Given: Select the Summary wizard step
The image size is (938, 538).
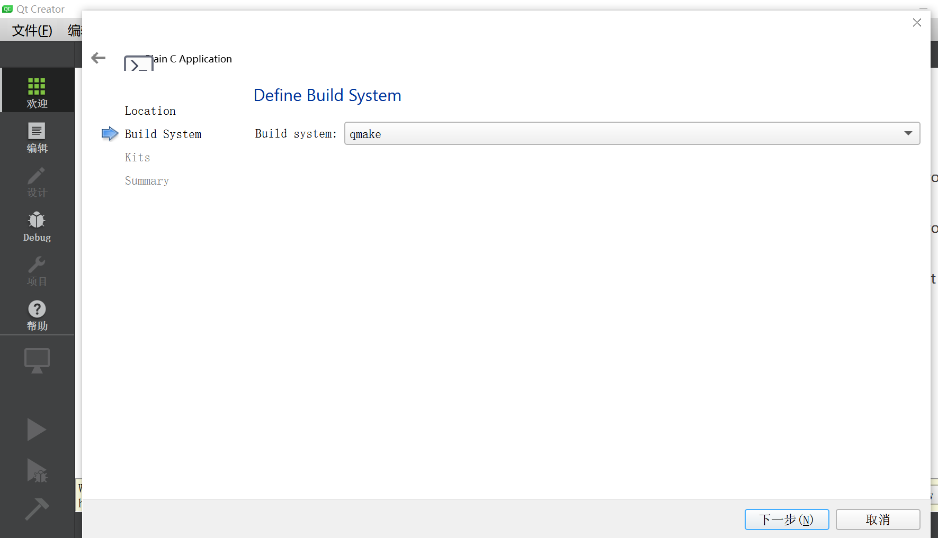Looking at the screenshot, I should (147, 180).
